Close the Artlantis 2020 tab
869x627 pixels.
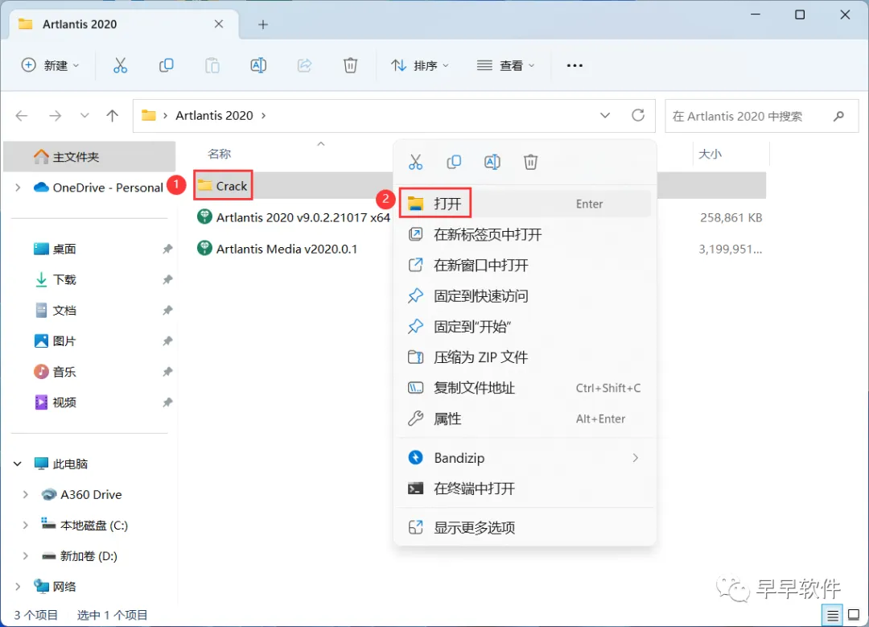(219, 24)
